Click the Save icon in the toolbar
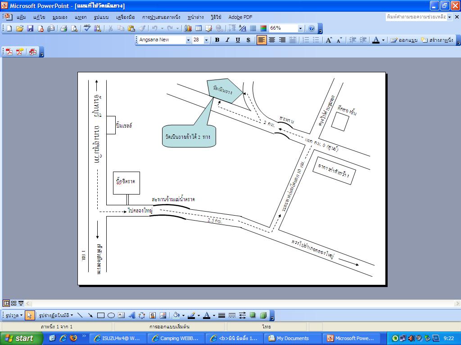 click(30, 28)
